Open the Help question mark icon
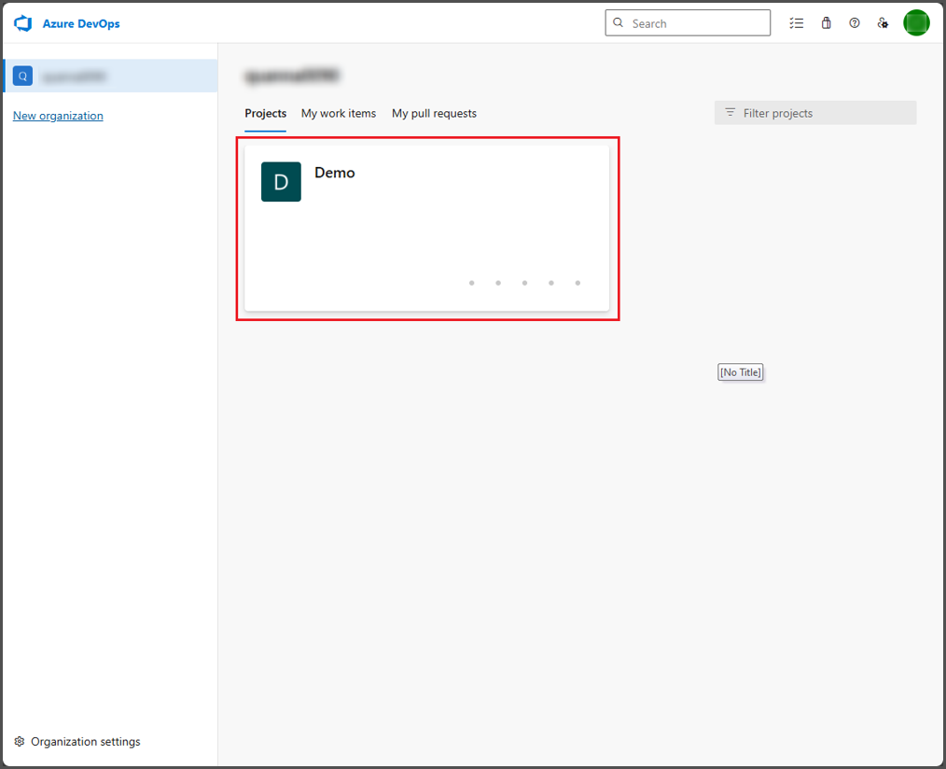This screenshot has height=769, width=946. click(855, 23)
